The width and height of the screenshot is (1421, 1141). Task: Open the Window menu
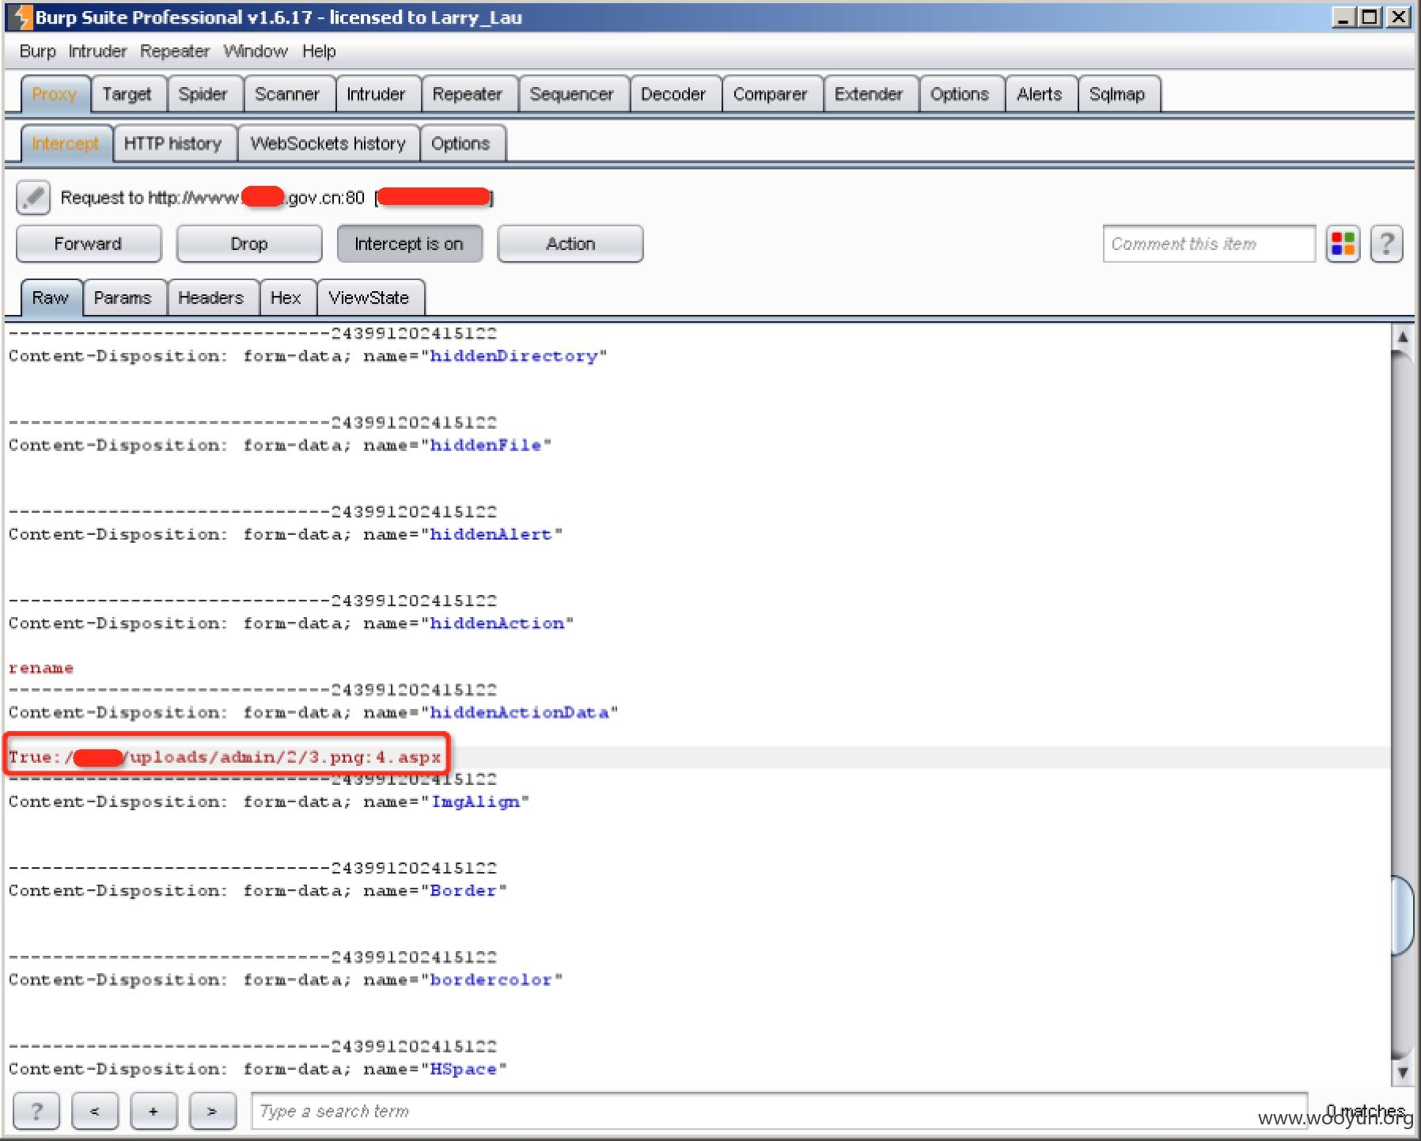point(256,51)
